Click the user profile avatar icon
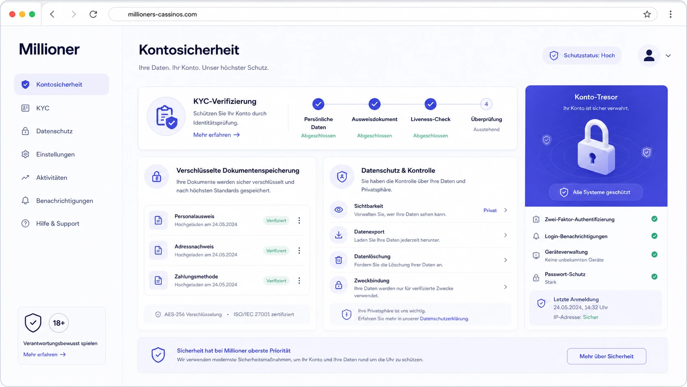This screenshot has width=687, height=387. click(649, 56)
